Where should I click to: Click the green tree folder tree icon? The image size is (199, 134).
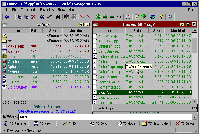[x=144, y=17]
